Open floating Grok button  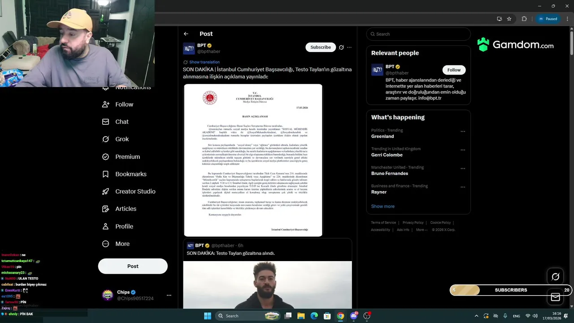coord(555,277)
